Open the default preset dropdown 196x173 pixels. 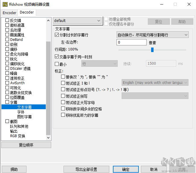77,21
